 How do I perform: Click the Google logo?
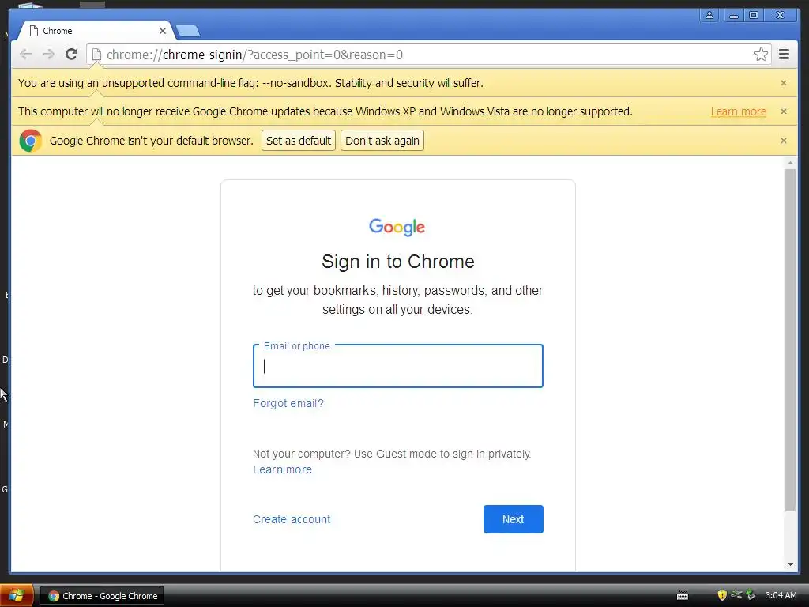(x=397, y=227)
